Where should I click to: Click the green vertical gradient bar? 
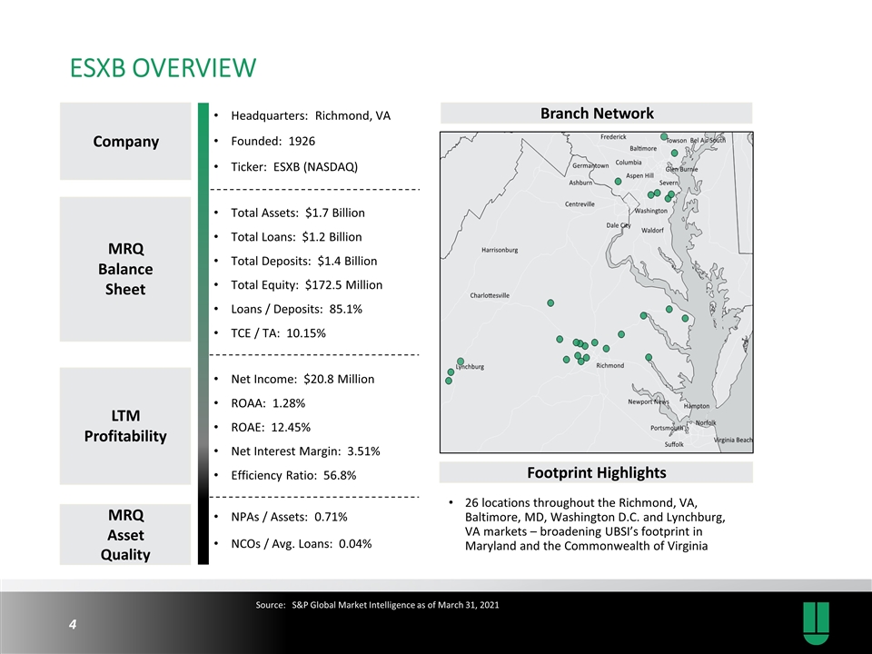(x=203, y=333)
